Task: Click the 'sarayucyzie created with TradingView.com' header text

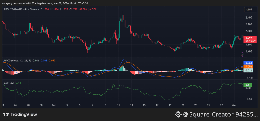Action: point(27,3)
